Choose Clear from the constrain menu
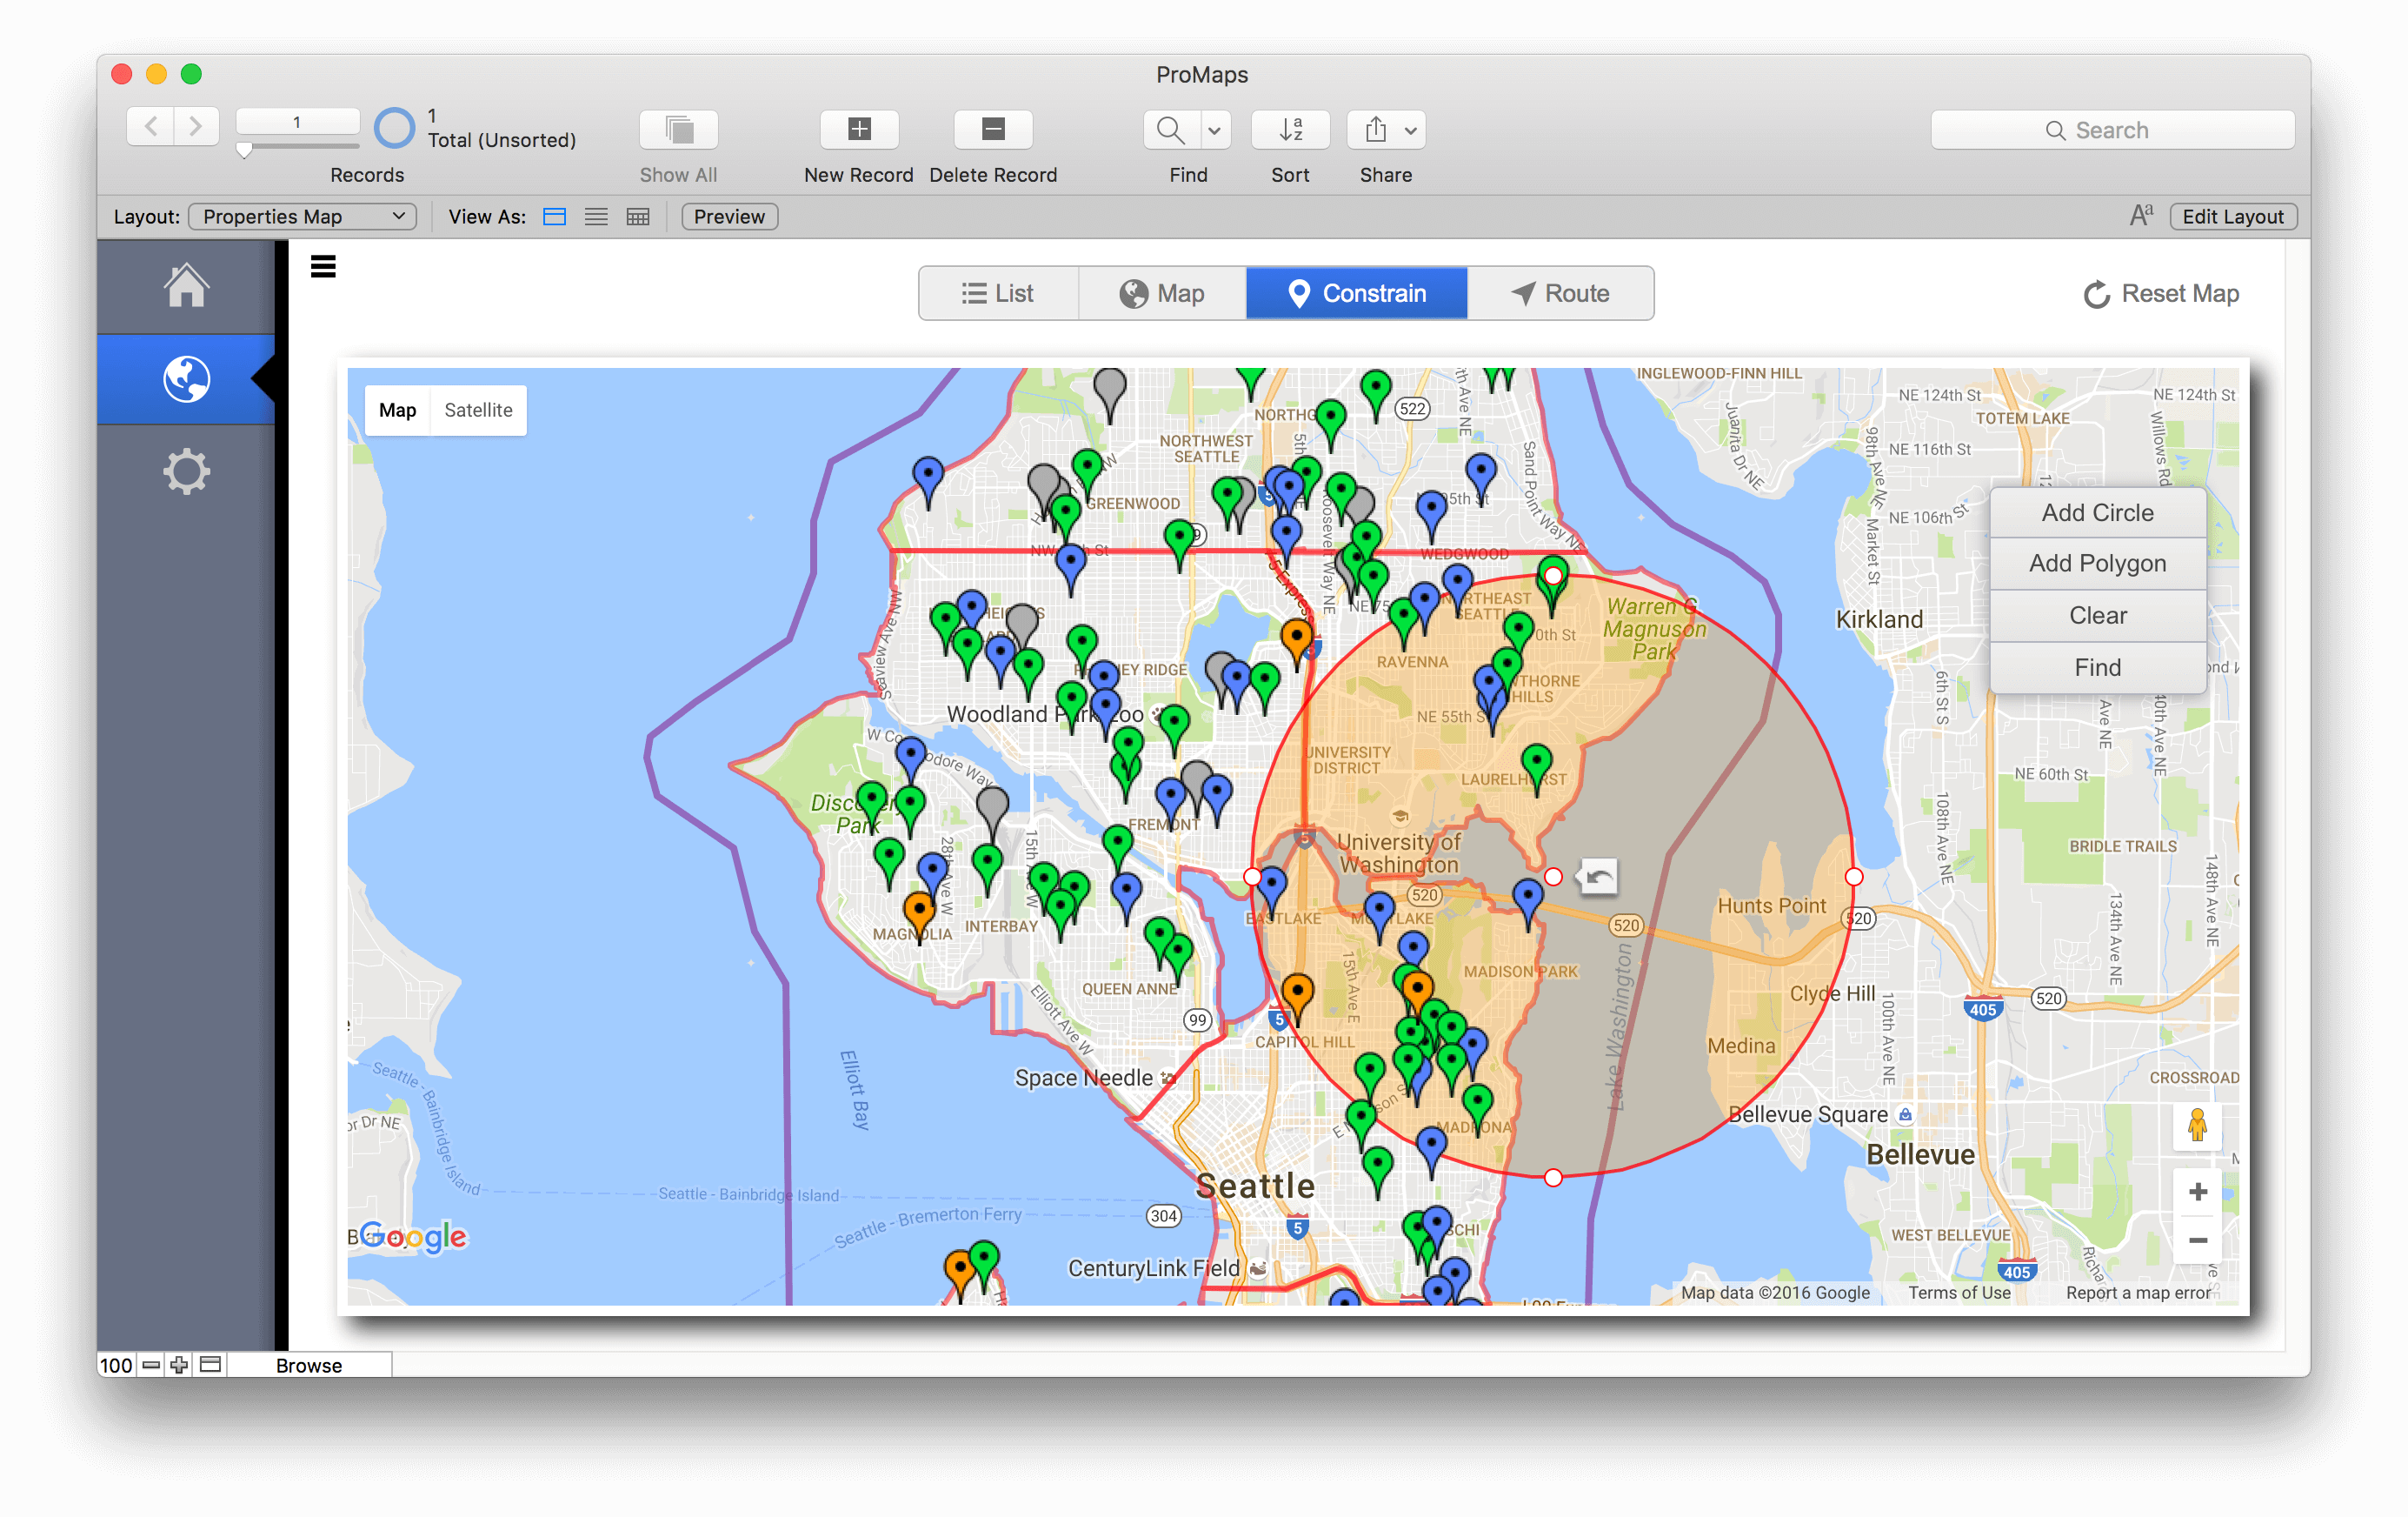 [x=2097, y=615]
